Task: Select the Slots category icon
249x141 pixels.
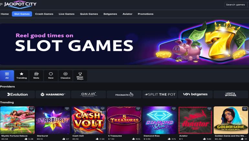Action: point(36,74)
